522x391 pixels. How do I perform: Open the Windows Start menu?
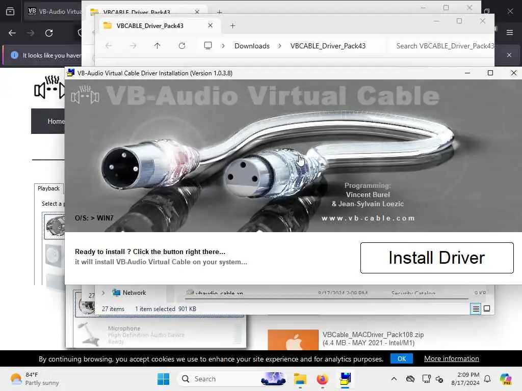(164, 379)
